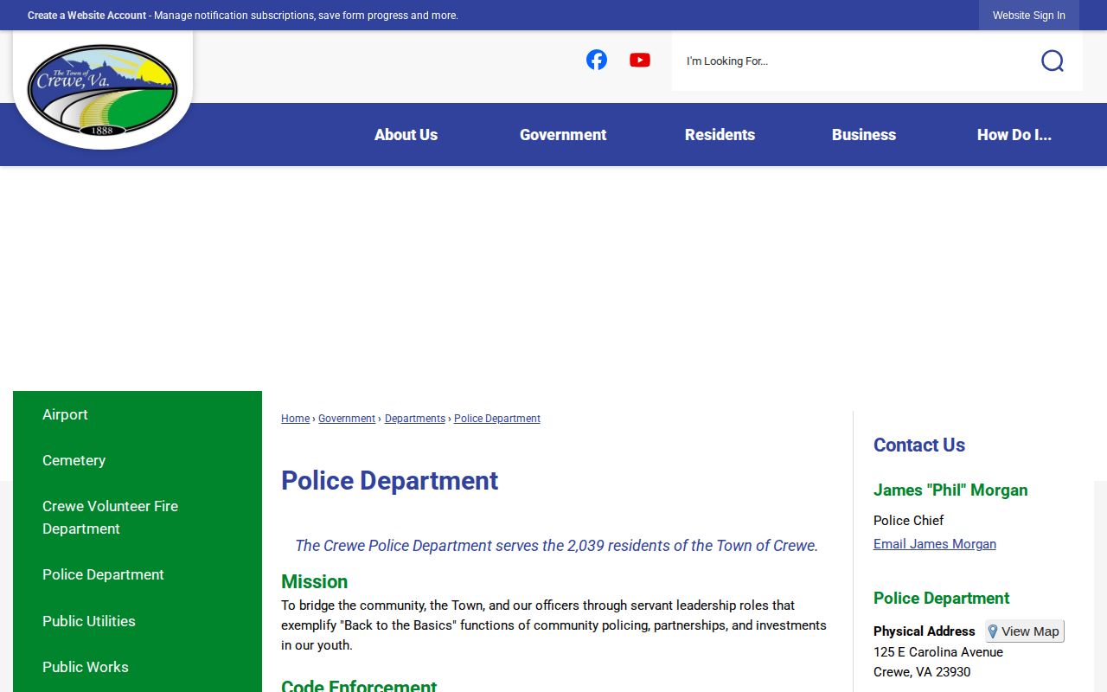Click the Town of Crewe logo
The image size is (1107, 692).
point(103,90)
